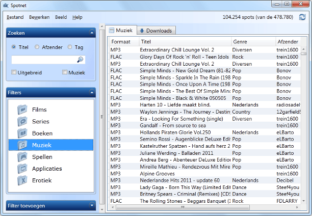Select Lady Gaga - Born This Way row

point(205,187)
